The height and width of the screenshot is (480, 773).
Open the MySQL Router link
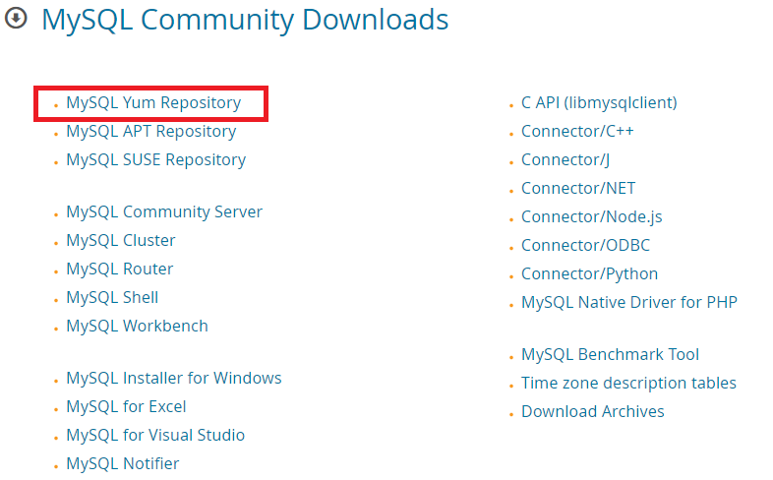pyautogui.click(x=120, y=270)
